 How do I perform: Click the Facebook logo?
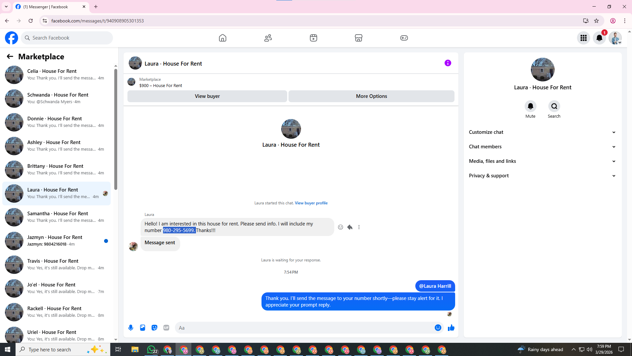click(12, 38)
